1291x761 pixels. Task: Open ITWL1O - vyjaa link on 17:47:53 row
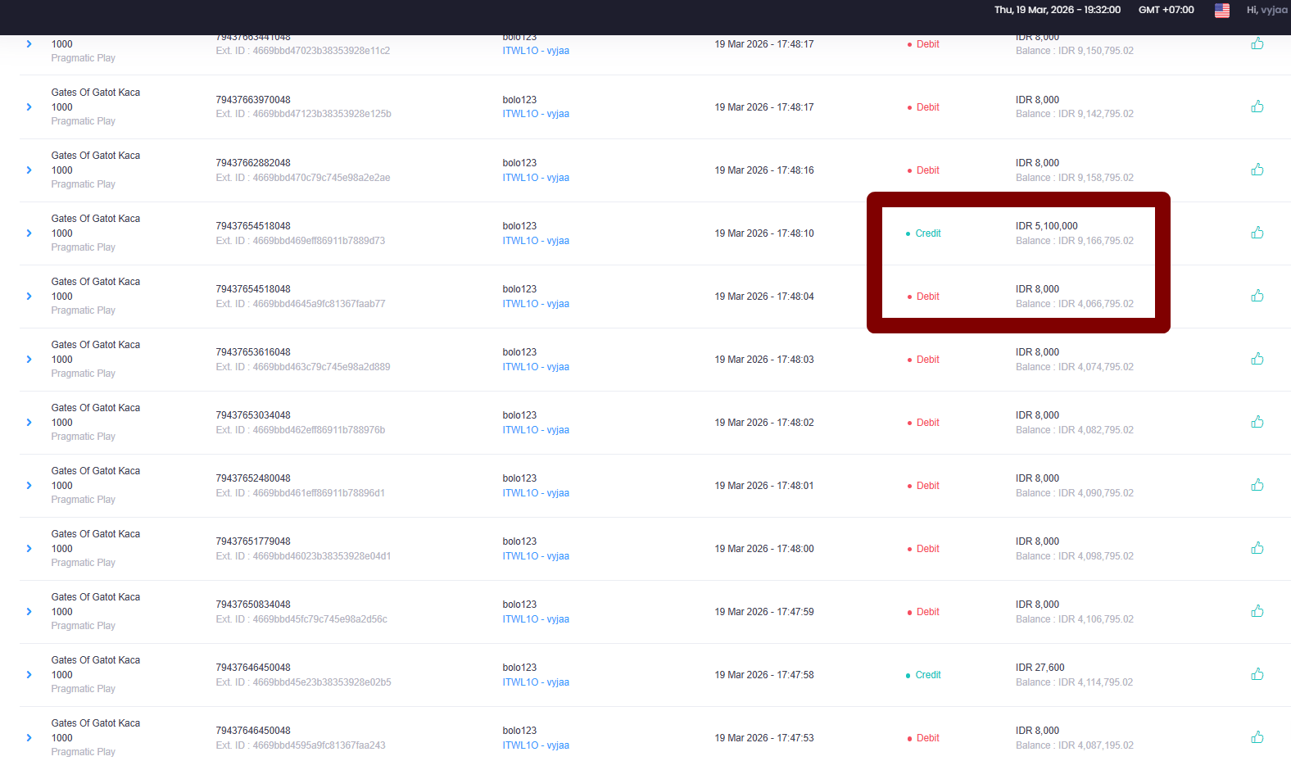pos(536,745)
